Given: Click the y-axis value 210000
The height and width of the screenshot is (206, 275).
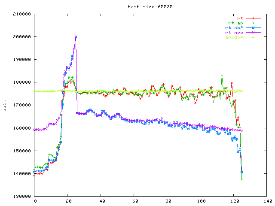Looking at the screenshot, I should click(x=22, y=14).
